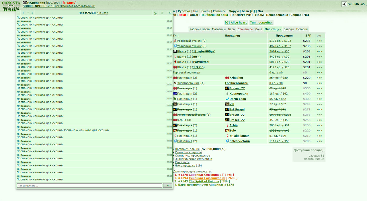
Task: Open owner link ГосЭнергоАтом
Action: coord(237,83)
